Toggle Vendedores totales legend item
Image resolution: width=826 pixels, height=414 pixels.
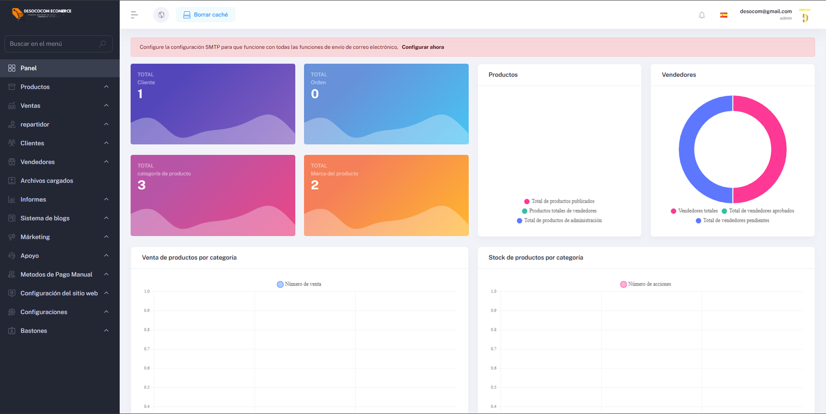coord(694,211)
